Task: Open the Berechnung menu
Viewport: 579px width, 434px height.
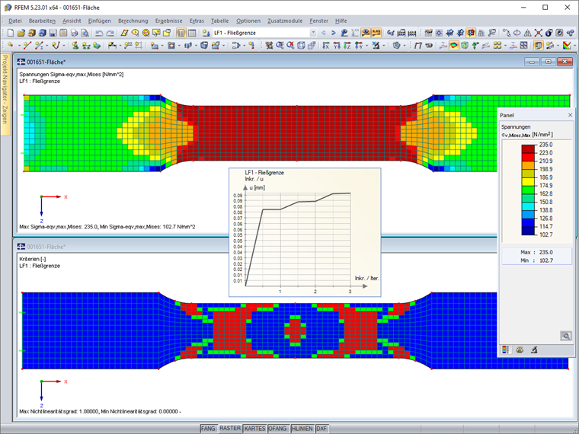Action: pos(133,21)
